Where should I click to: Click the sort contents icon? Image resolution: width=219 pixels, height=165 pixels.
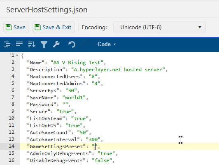point(32,44)
